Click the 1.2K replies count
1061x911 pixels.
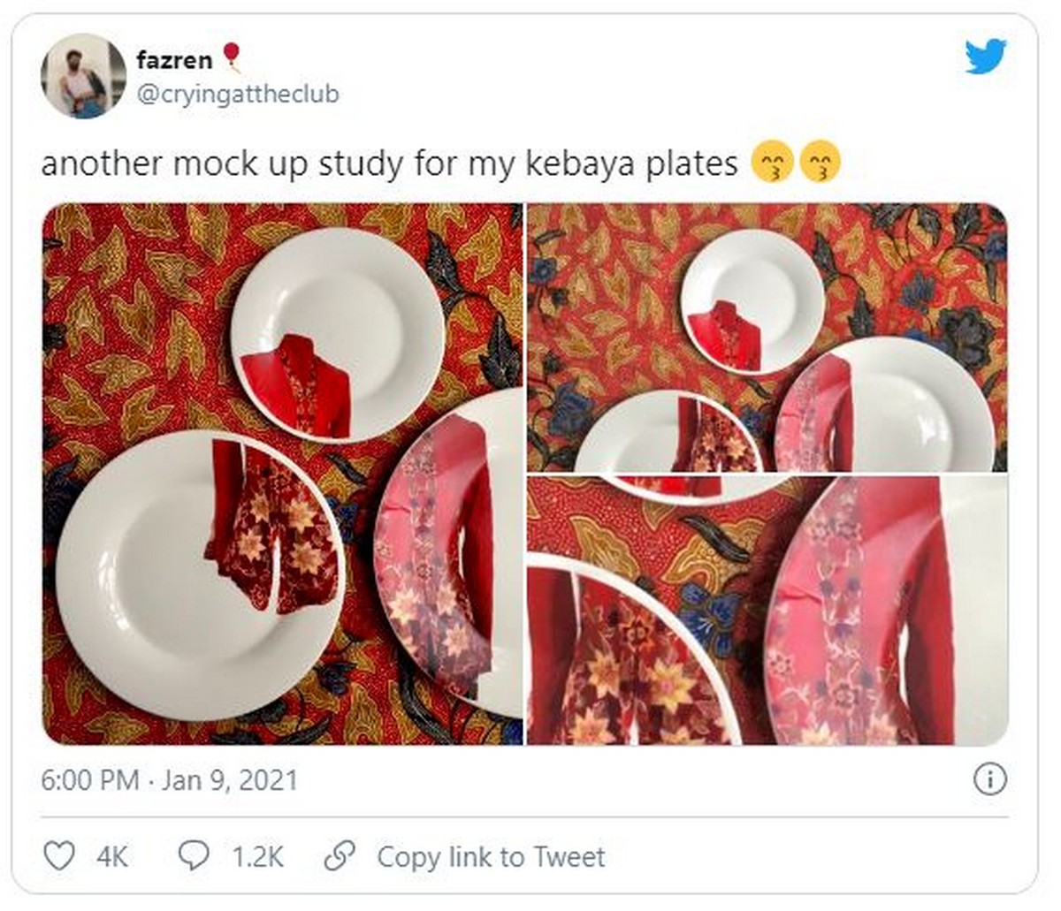(x=257, y=856)
